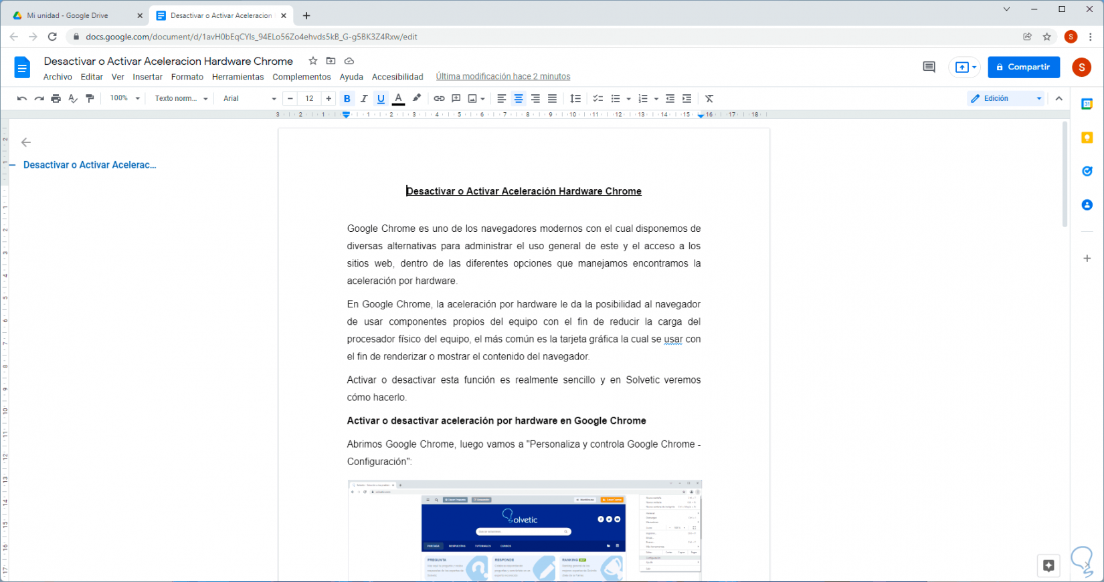Open the comment history icon
Image resolution: width=1104 pixels, height=582 pixels.
coord(929,67)
